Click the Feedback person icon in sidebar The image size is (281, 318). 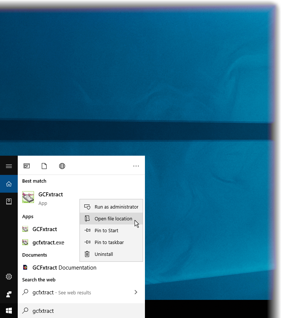coord(9,294)
